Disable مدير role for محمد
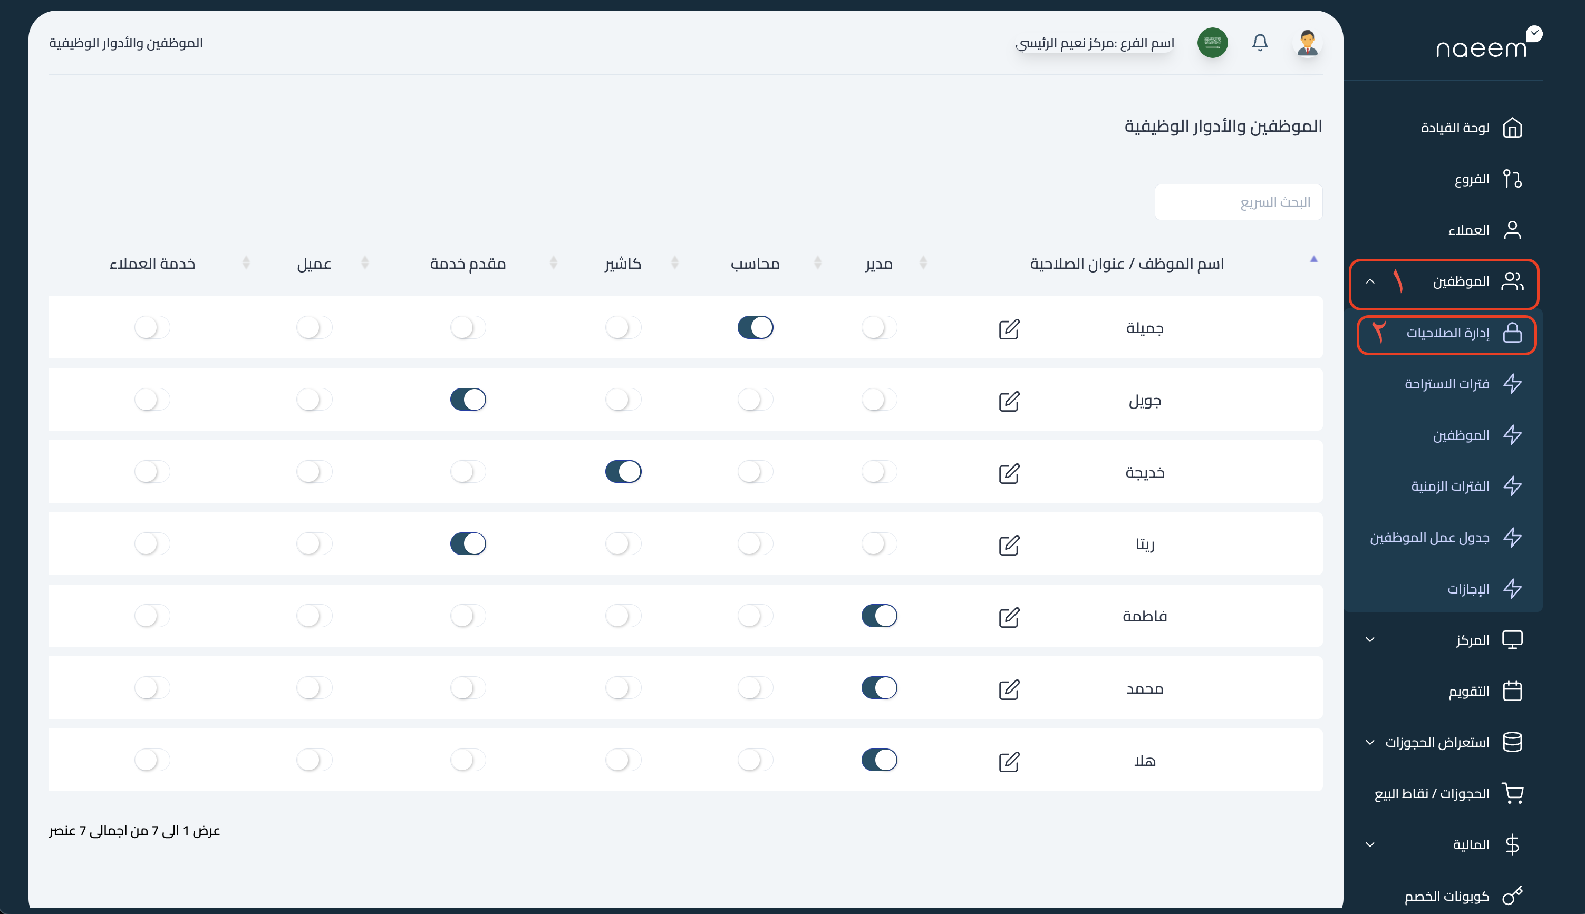 pos(879,688)
